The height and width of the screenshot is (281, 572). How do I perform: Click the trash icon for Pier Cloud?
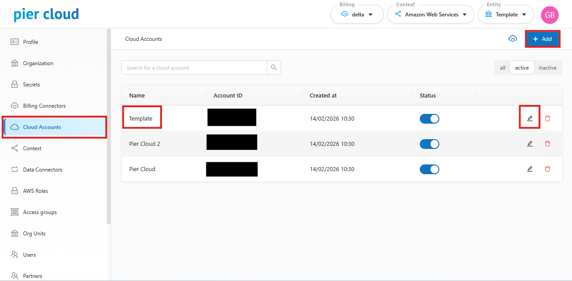(x=548, y=169)
